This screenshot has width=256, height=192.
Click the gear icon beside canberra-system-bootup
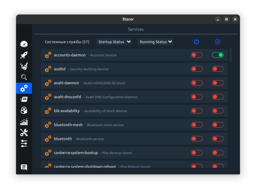click(x=48, y=153)
